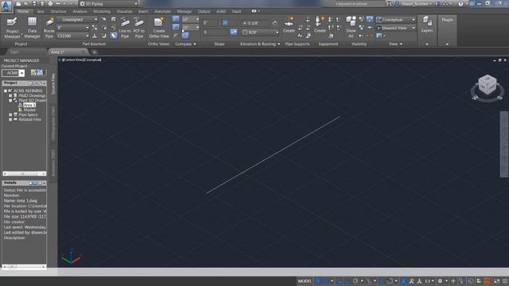509x286 pixels.
Task: Open the BOP justification dropdown
Action: point(260,32)
